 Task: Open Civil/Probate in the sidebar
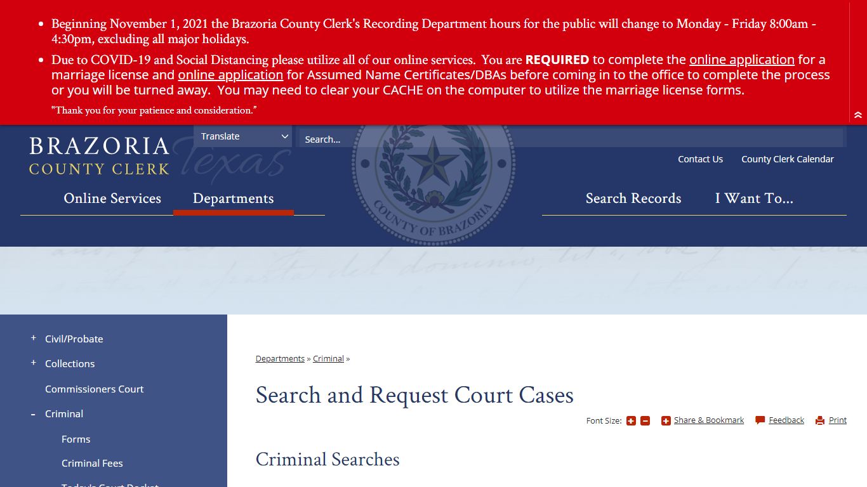pyautogui.click(x=74, y=339)
